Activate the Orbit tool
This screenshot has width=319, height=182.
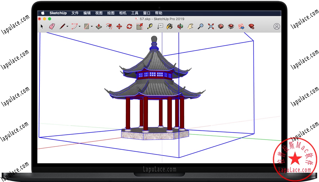180,26
